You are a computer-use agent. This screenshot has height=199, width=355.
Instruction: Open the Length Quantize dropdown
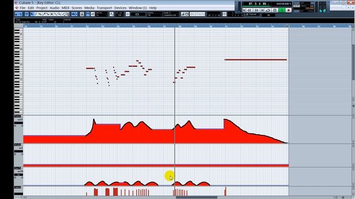point(171,14)
